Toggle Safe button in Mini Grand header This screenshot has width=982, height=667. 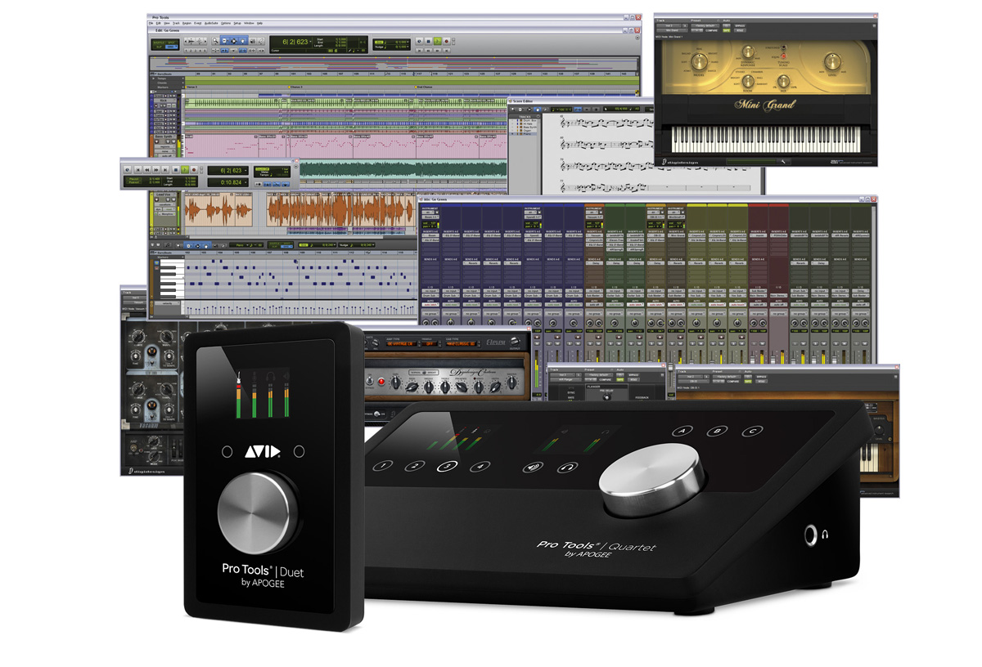(x=727, y=30)
